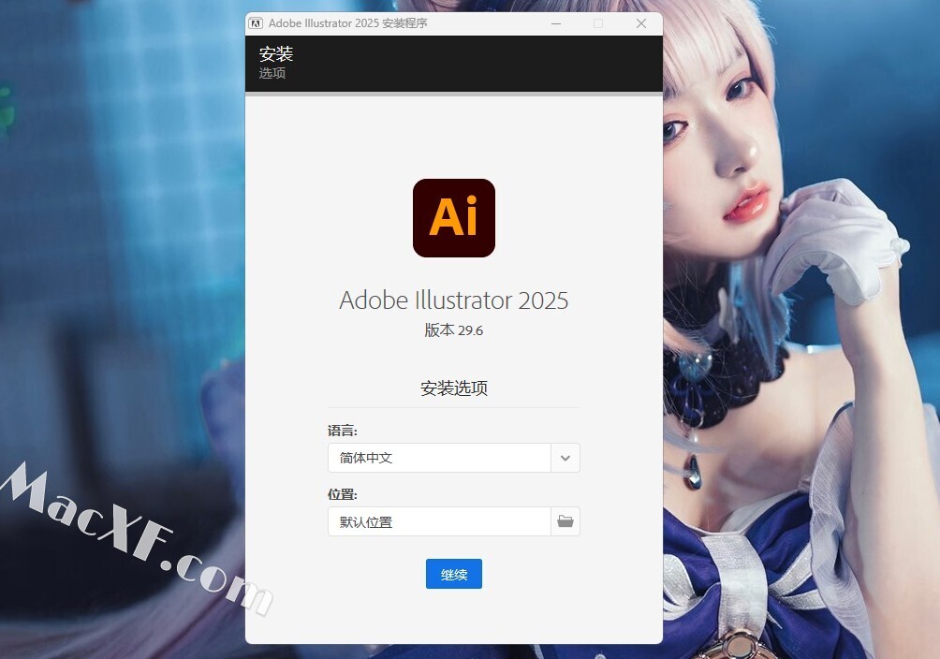Click the Adobe Illustrator 2025 title text
The image size is (940, 659).
point(454,300)
